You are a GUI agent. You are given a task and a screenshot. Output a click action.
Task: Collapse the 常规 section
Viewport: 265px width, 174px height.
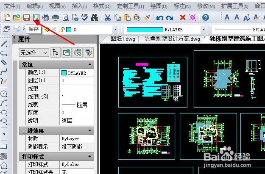(x=90, y=65)
